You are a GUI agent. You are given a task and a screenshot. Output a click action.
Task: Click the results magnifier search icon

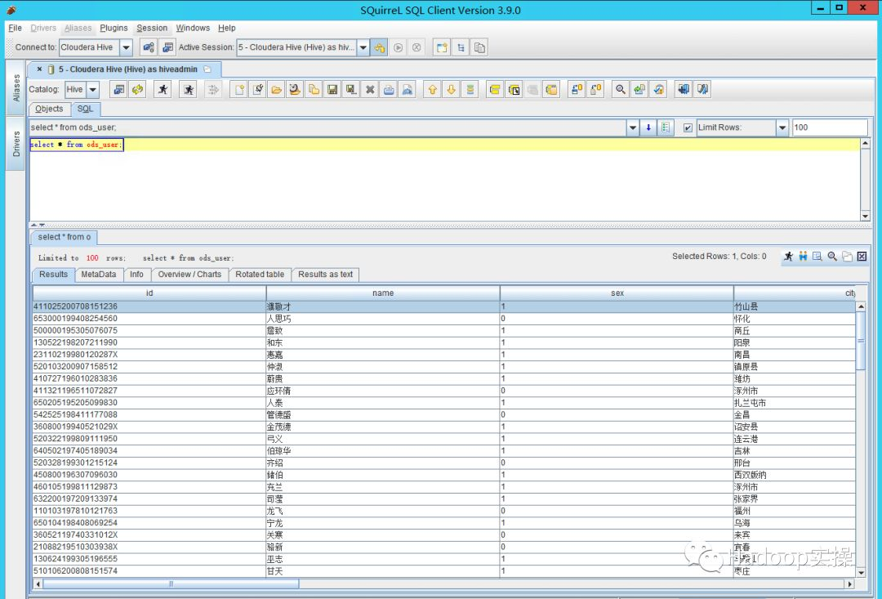coord(832,257)
